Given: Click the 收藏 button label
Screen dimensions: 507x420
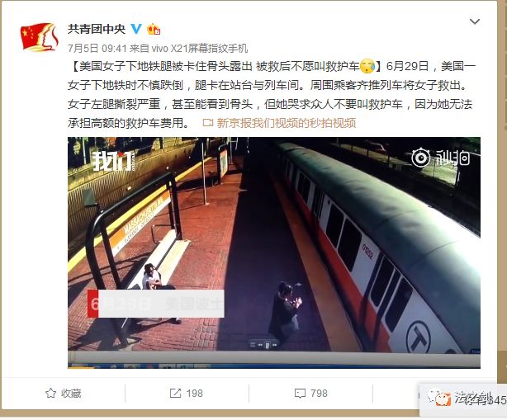Looking at the screenshot, I should point(71,394).
